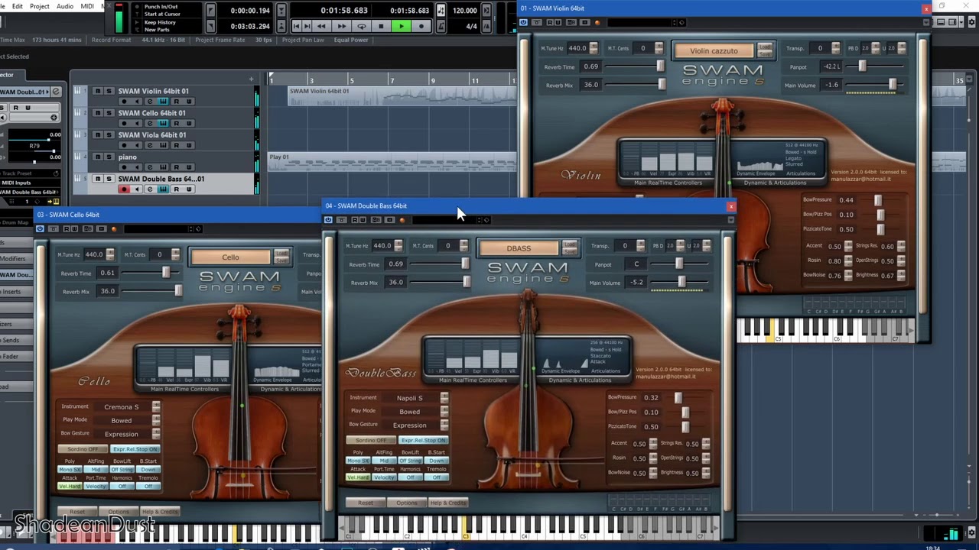
Task: Mute the SWAM Violin 64bit 01 track
Action: tap(97, 91)
